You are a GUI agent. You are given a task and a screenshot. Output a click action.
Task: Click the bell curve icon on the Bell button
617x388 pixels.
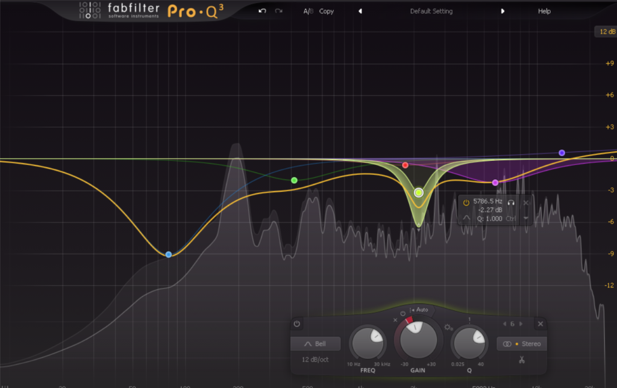[308, 344]
